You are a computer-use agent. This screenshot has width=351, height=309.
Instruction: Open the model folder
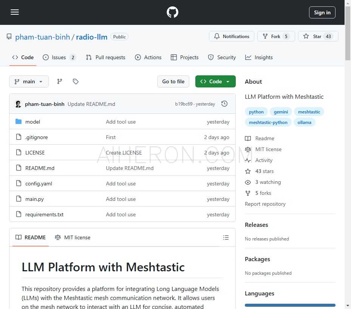coord(33,122)
